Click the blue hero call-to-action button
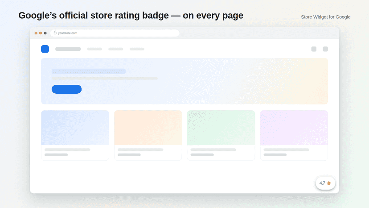Screen dimensions: 369x208 66,89
